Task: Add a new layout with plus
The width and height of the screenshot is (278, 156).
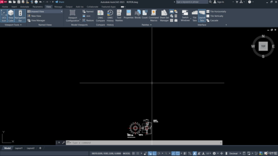Action: [x=40, y=148]
